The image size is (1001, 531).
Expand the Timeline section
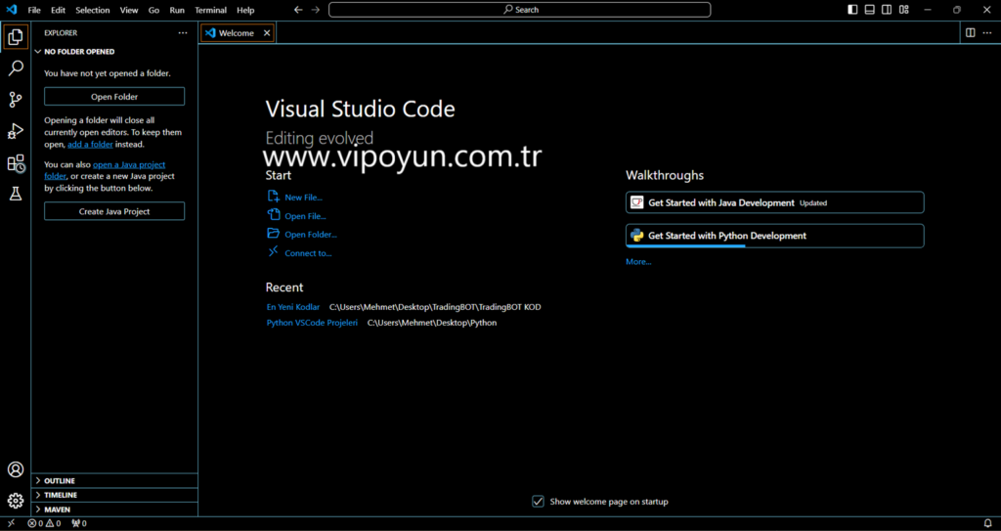tap(115, 495)
